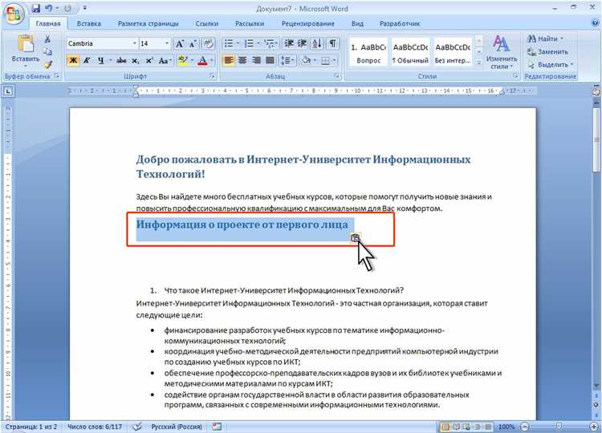Align text right
602x433 pixels.
point(256,61)
